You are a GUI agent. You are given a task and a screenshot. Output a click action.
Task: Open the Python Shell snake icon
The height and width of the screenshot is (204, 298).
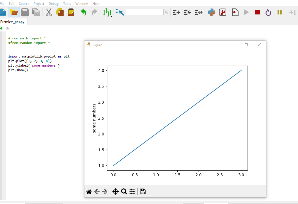click(x=211, y=12)
